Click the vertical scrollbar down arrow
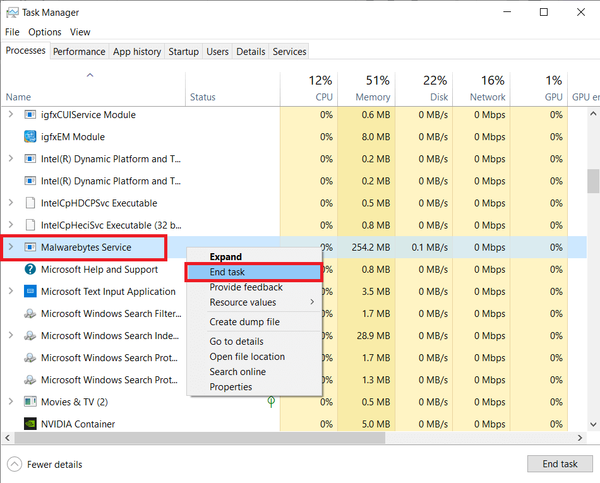Screen dimensions: 600x483 tap(593, 424)
